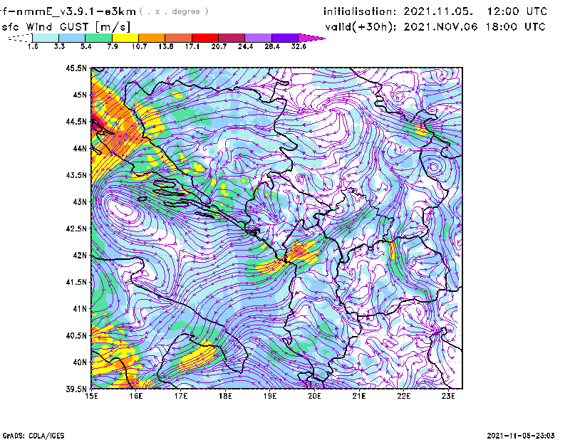Click the 'sfc Wind GUST [m/s]' title
Viewport: 570px width, 440px height.
pyautogui.click(x=66, y=26)
